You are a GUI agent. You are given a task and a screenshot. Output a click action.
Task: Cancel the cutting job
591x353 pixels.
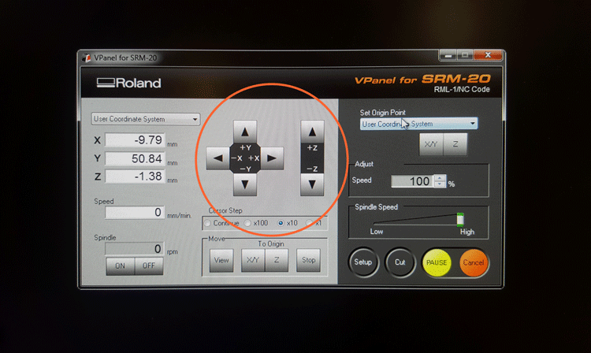tap(474, 262)
